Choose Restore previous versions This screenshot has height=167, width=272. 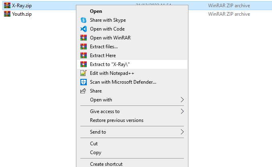point(117,120)
